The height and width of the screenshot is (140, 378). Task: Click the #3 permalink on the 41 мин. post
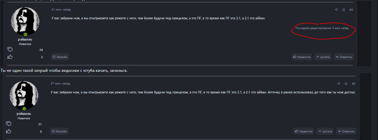(351, 10)
